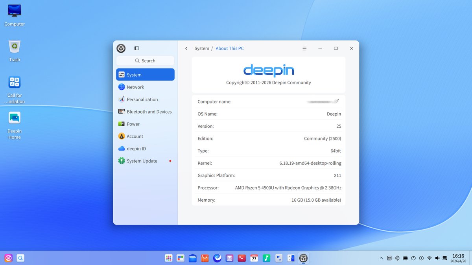Click the copyright text line
Screen dimensions: 472x265
269,83
